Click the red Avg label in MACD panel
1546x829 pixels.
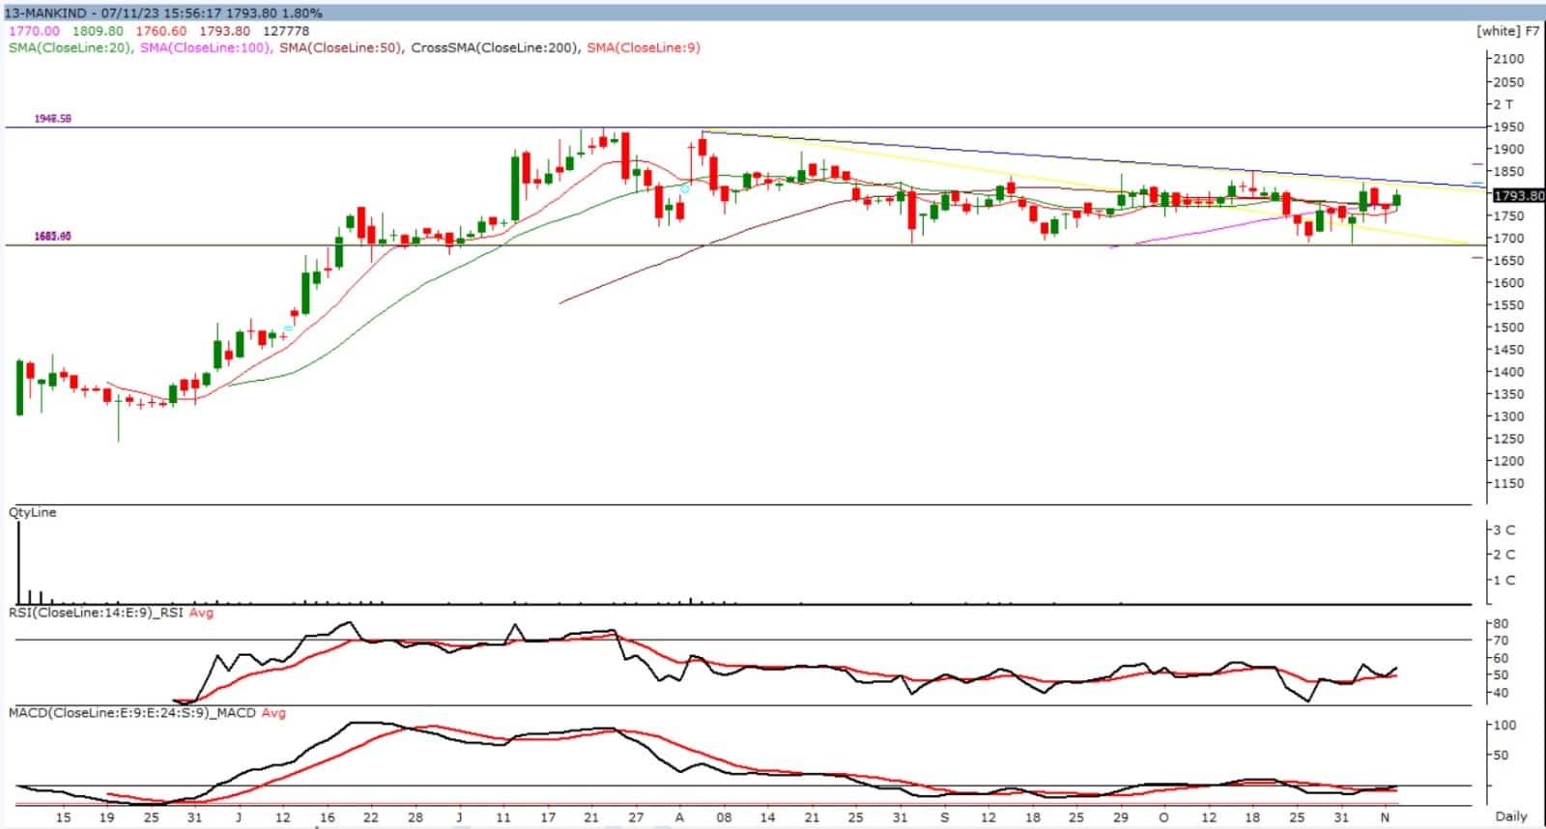tap(273, 712)
